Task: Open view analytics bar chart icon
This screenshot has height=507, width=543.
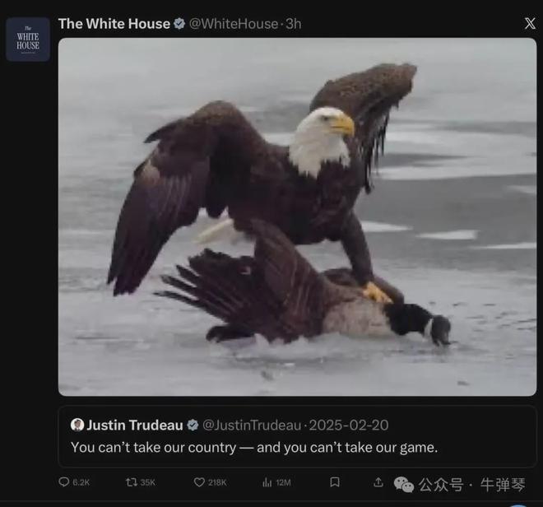Action: pyautogui.click(x=267, y=482)
